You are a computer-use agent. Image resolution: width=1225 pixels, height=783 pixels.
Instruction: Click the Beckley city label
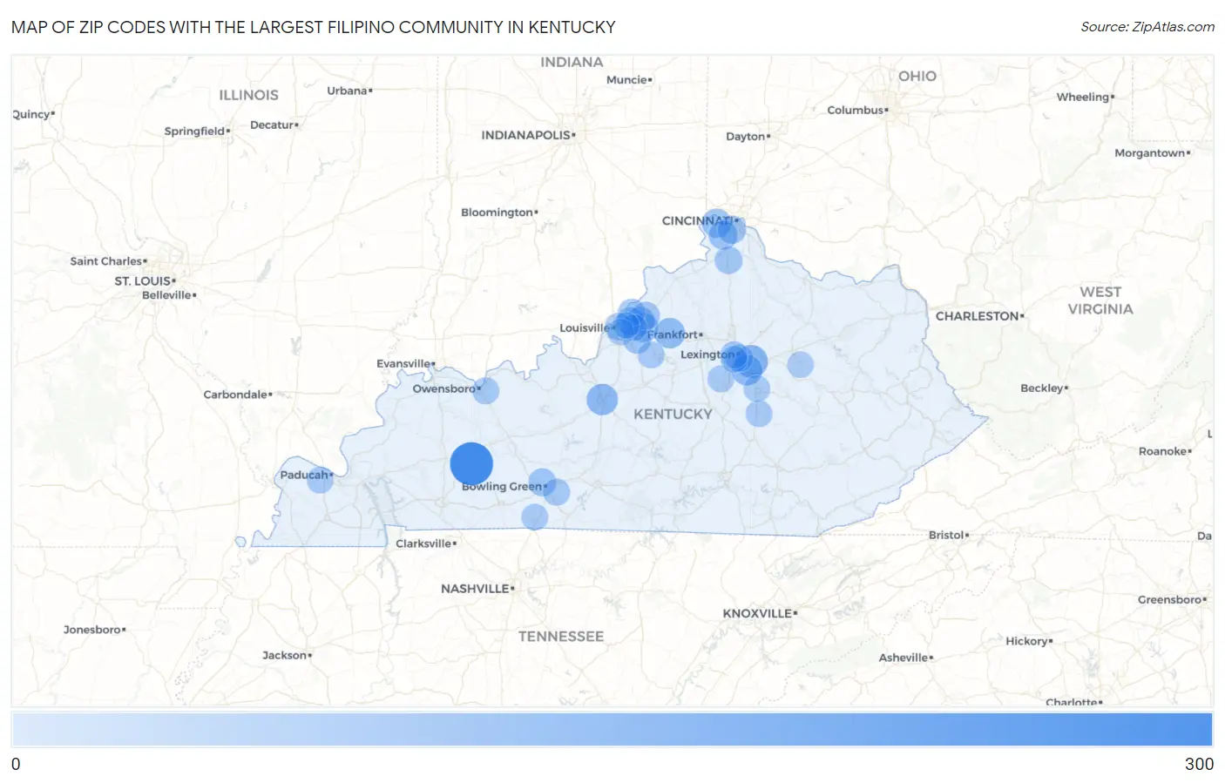(x=1043, y=388)
